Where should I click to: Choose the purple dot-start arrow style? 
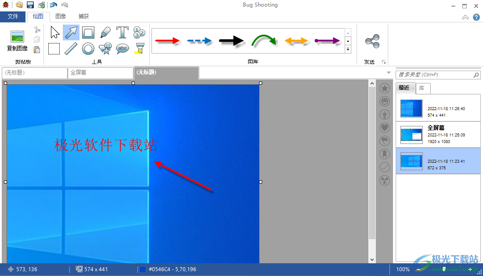point(327,41)
